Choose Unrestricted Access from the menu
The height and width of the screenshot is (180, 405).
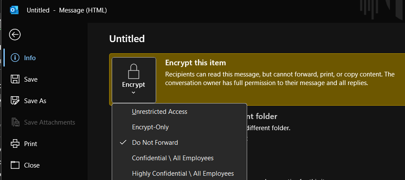pos(160,112)
